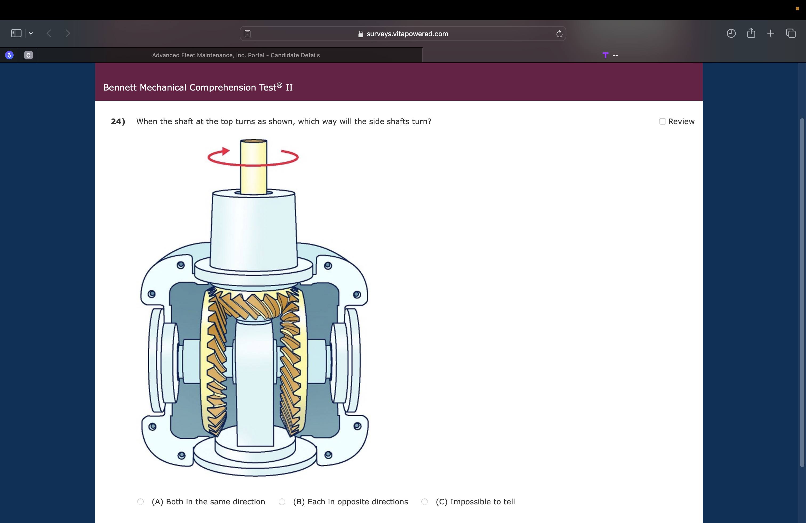Viewport: 806px width, 523px height.
Task: Show tab overview icon
Action: click(x=791, y=33)
